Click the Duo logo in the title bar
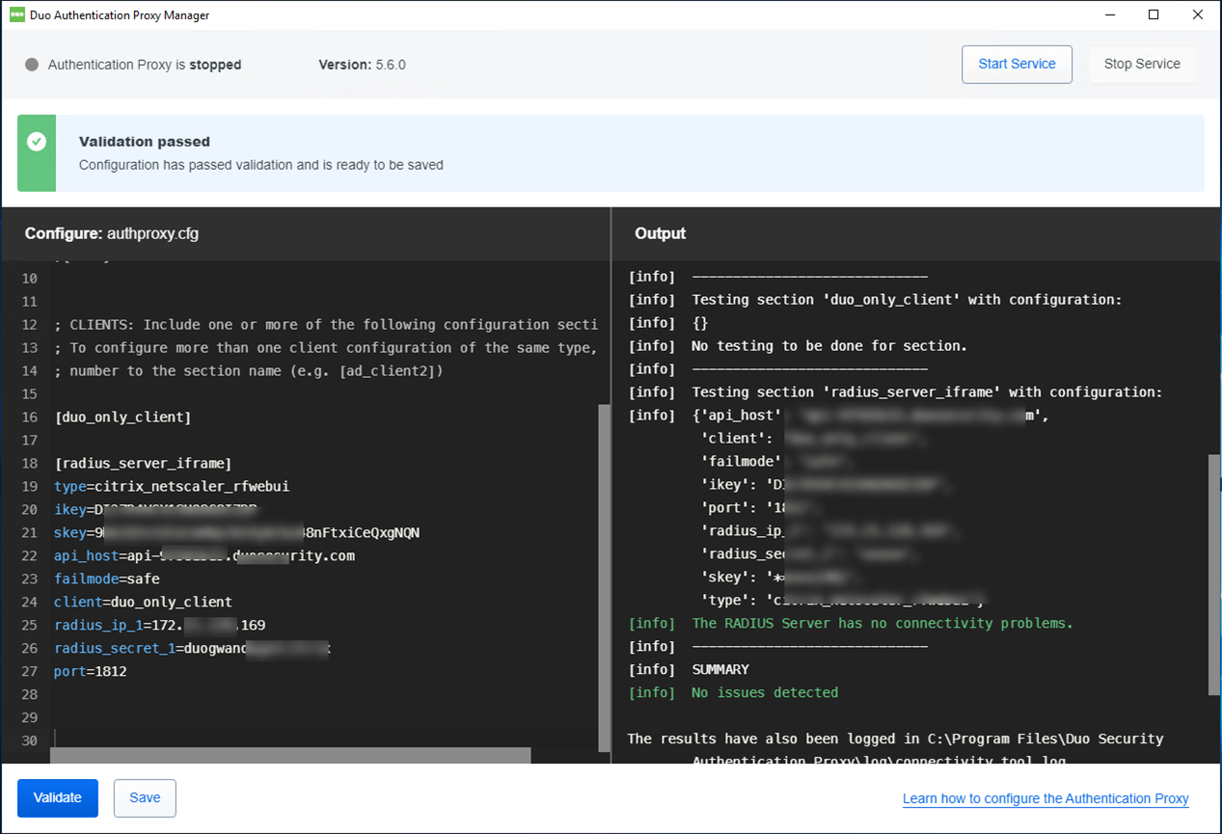This screenshot has width=1222, height=834. 16,15
